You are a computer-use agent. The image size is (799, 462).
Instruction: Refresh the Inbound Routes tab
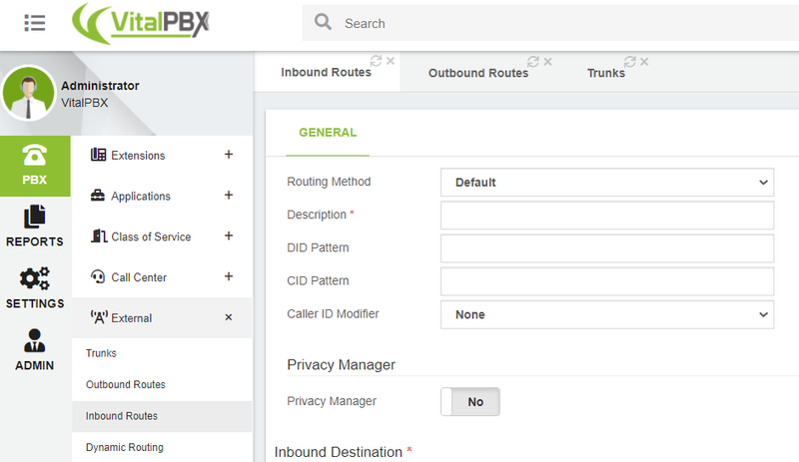pos(377,61)
